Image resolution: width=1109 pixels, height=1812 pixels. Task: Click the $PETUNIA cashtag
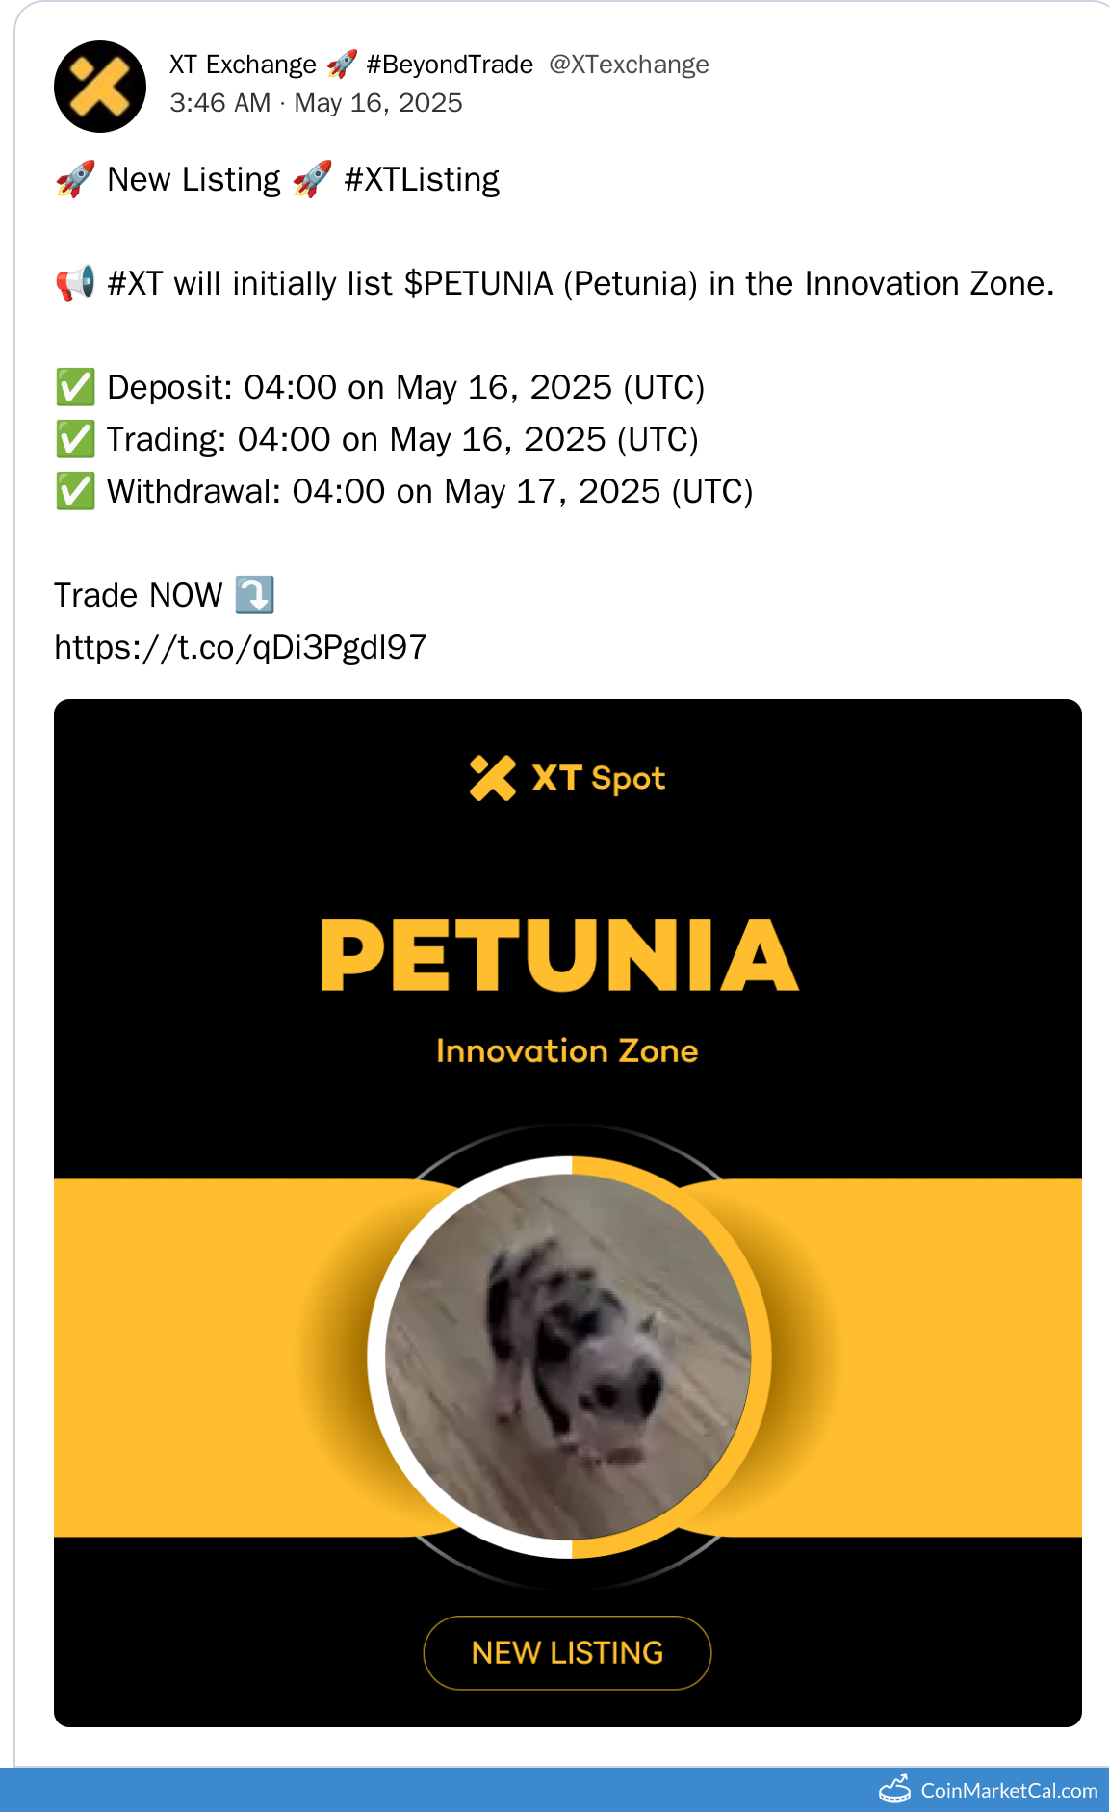pyautogui.click(x=478, y=283)
